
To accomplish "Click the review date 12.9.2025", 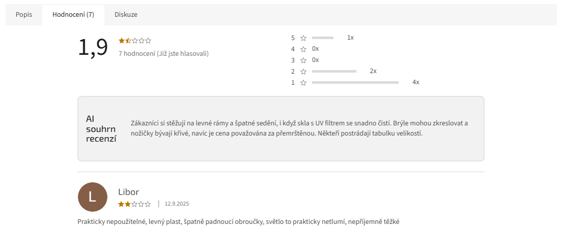I will coord(177,204).
